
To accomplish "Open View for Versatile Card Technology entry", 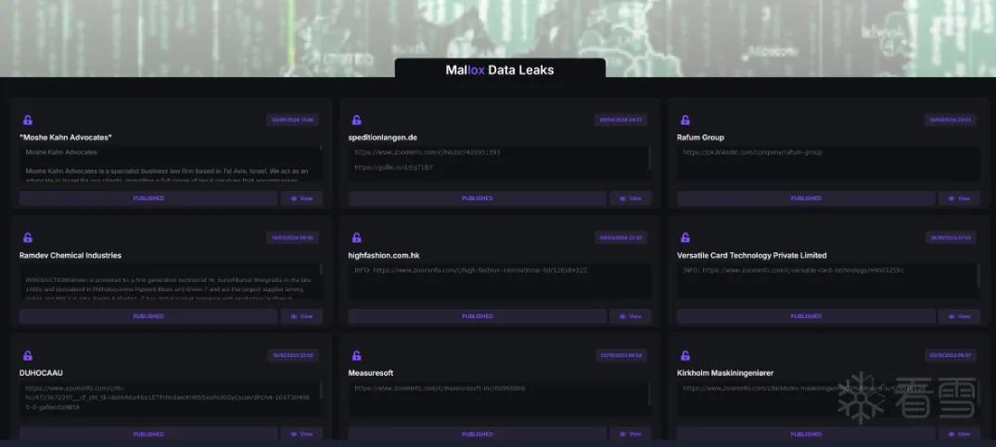I will click(959, 316).
